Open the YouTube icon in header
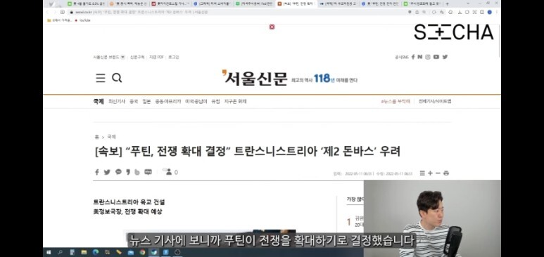 (436, 57)
